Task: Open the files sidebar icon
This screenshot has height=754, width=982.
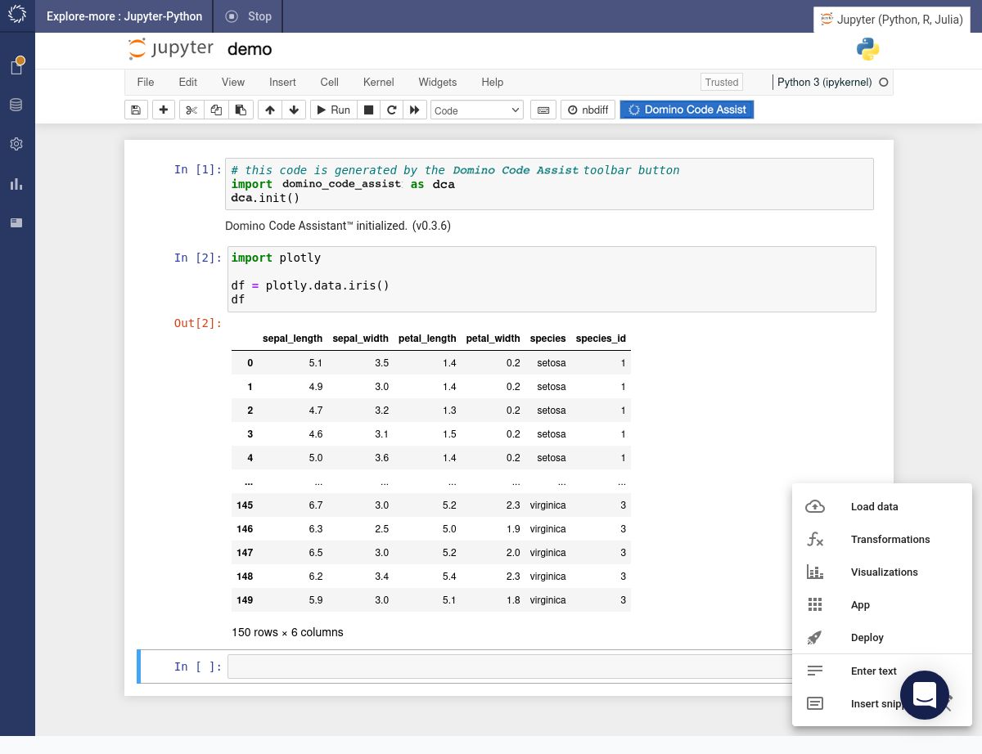Action: click(x=16, y=66)
